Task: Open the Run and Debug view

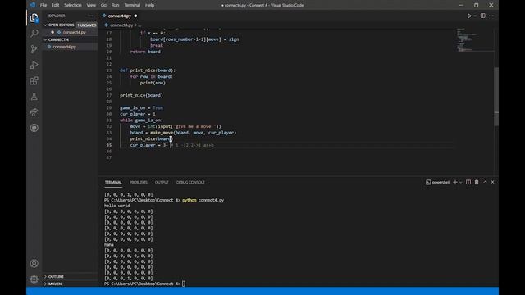Action: coord(34,65)
